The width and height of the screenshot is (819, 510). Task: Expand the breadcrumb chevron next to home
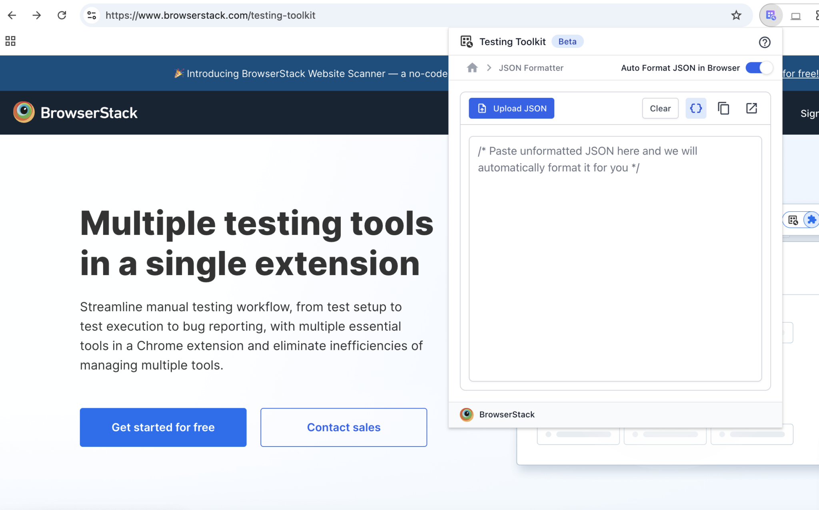[489, 67]
